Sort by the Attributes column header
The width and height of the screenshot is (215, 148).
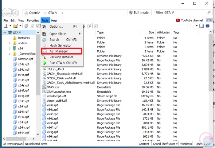(x=163, y=33)
